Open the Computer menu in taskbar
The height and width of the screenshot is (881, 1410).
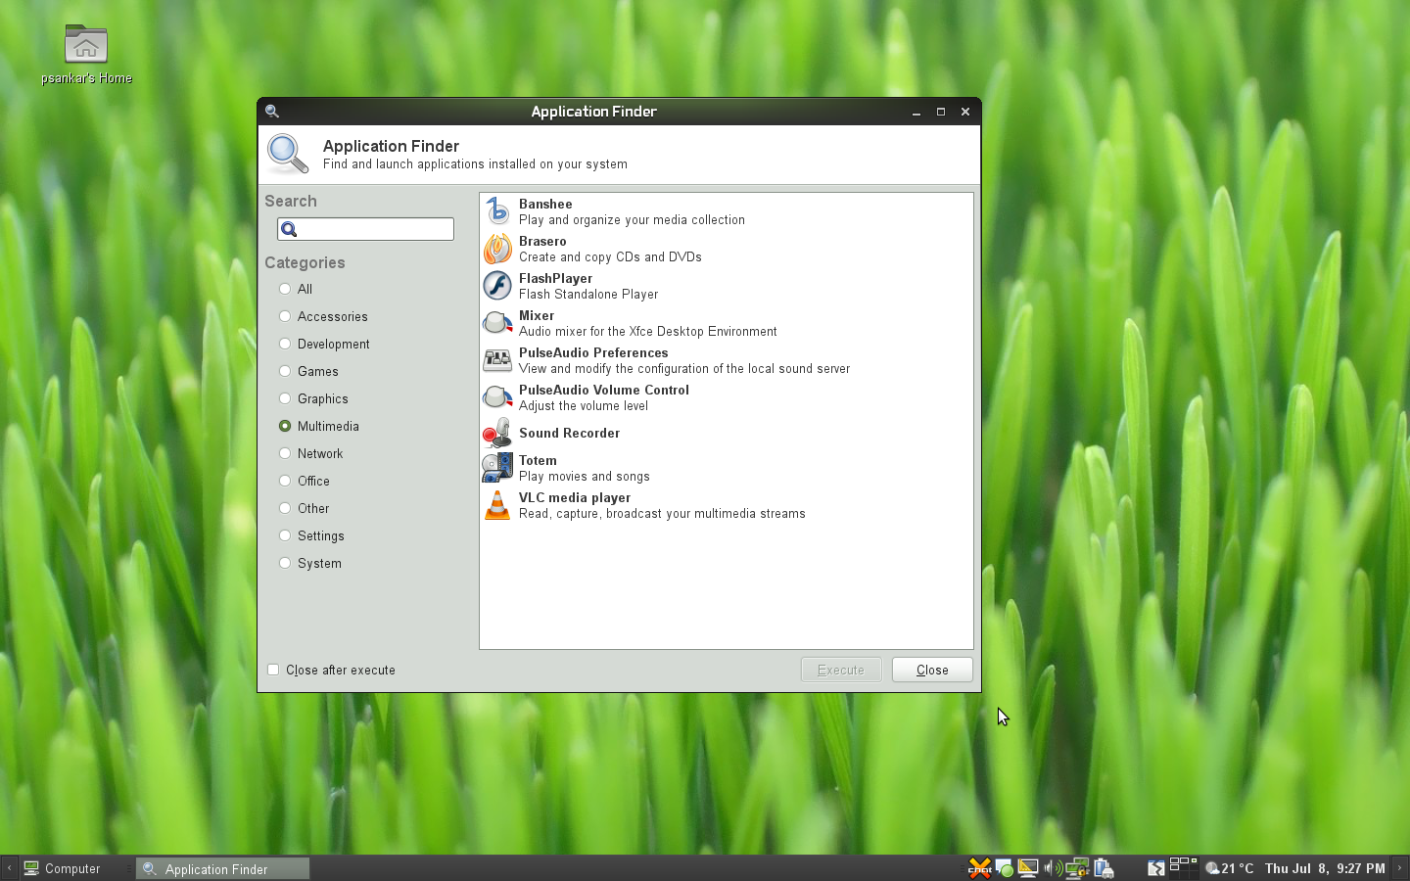click(x=64, y=868)
